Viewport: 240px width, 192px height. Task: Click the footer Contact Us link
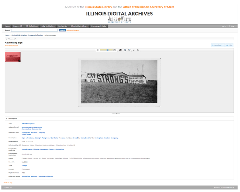point(8,188)
